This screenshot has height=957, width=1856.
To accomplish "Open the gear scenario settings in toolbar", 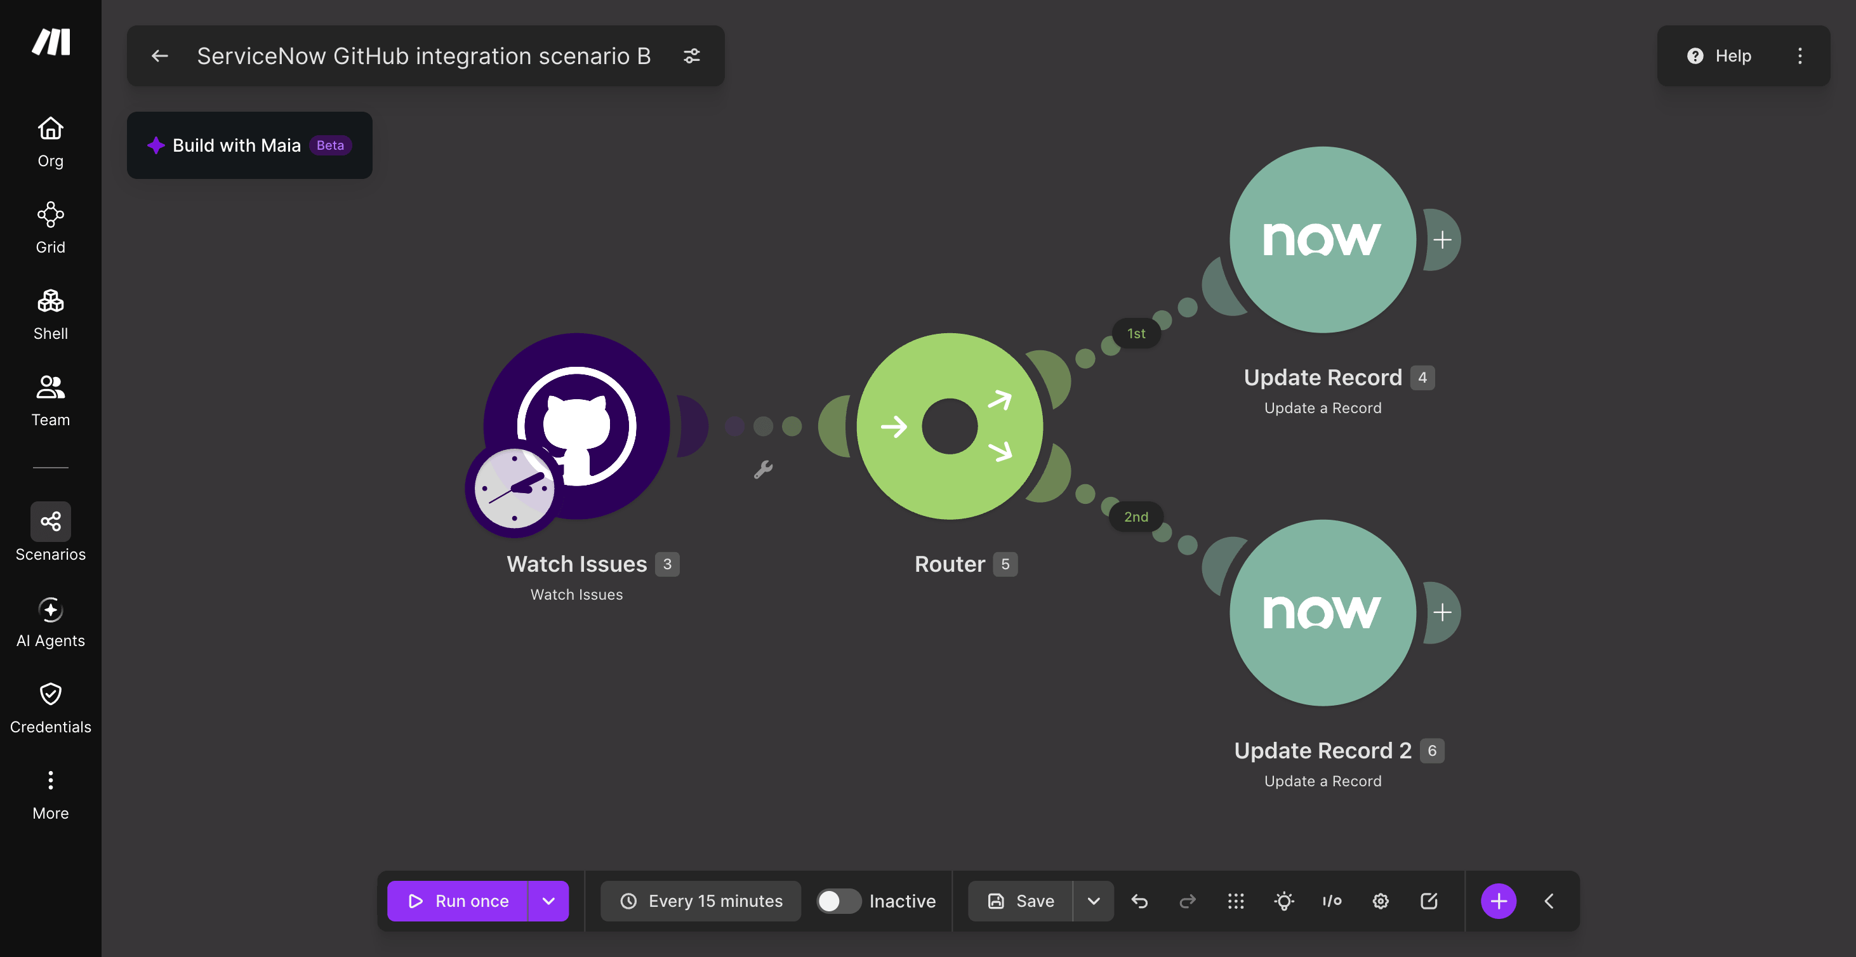I will [1381, 901].
